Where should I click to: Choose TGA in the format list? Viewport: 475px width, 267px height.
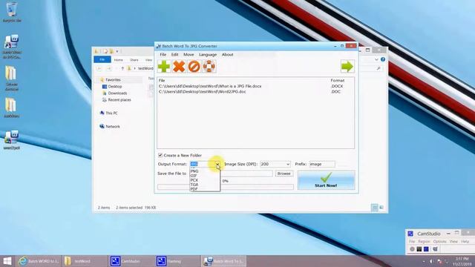click(194, 185)
